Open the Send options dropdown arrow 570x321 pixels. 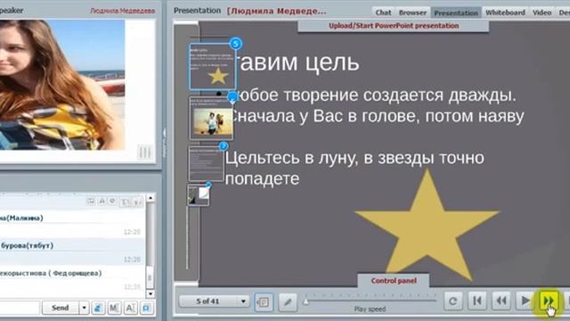(84, 308)
